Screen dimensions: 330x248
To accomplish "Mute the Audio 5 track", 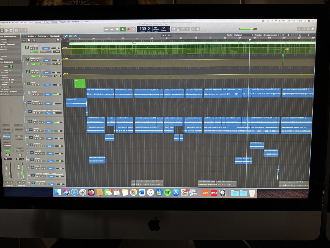I will [x=34, y=123].
